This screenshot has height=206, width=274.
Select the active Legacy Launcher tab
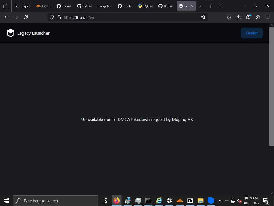(x=186, y=6)
